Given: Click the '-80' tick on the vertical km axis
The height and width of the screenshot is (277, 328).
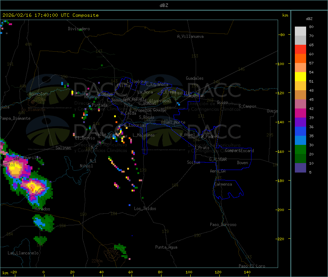Looking at the screenshot, I should [x=281, y=35].
